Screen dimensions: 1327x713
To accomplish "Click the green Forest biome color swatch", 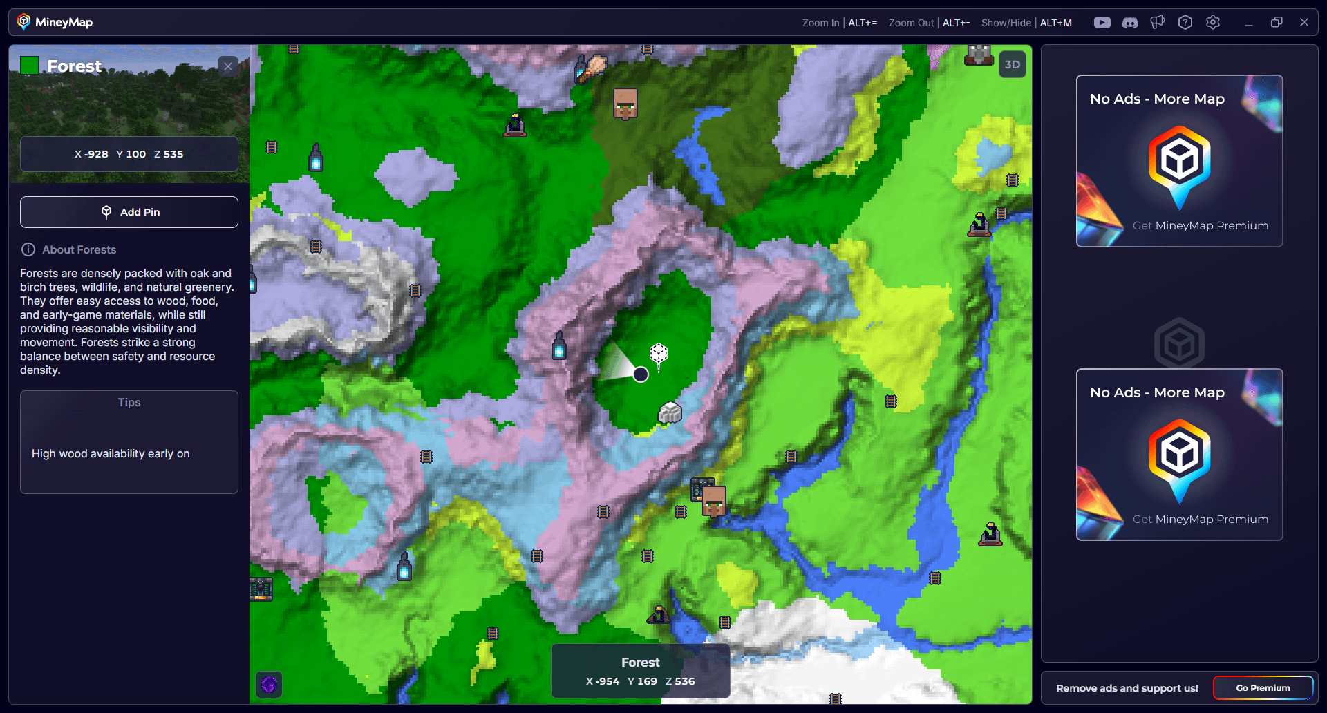I will click(x=29, y=66).
